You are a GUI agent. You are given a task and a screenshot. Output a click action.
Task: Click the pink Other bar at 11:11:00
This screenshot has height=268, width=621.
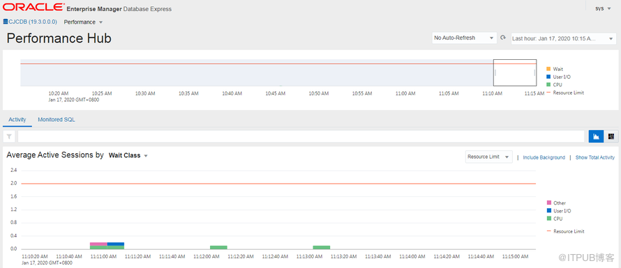click(x=98, y=244)
